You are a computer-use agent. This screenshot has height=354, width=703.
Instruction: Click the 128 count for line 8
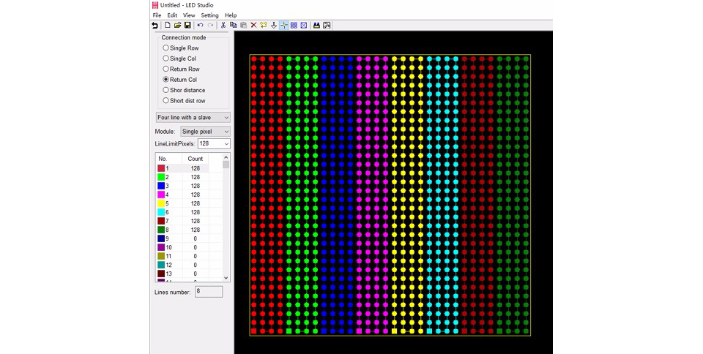[195, 230]
